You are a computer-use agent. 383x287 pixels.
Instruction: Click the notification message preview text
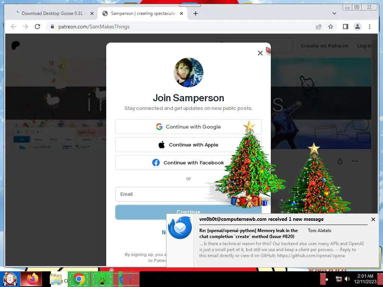click(x=281, y=249)
